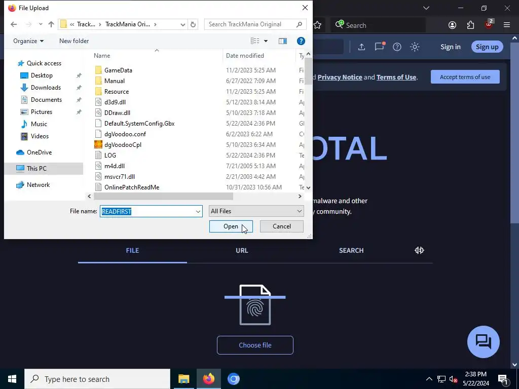Open Documents in navigation pane
The height and width of the screenshot is (389, 519).
click(x=46, y=100)
